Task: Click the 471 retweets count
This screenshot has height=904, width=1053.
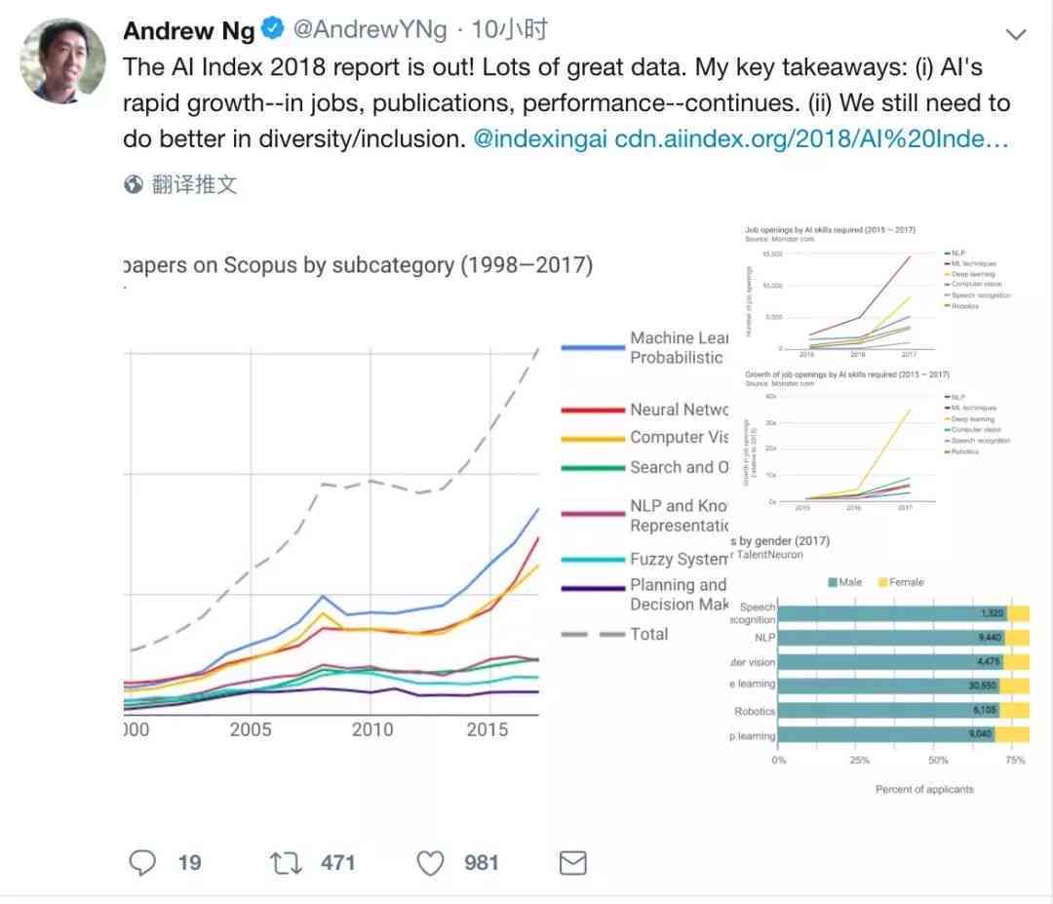Action: pyautogui.click(x=337, y=863)
